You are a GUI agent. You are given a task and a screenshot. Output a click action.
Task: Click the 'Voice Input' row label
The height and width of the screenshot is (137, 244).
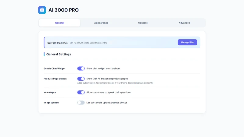click(50, 93)
